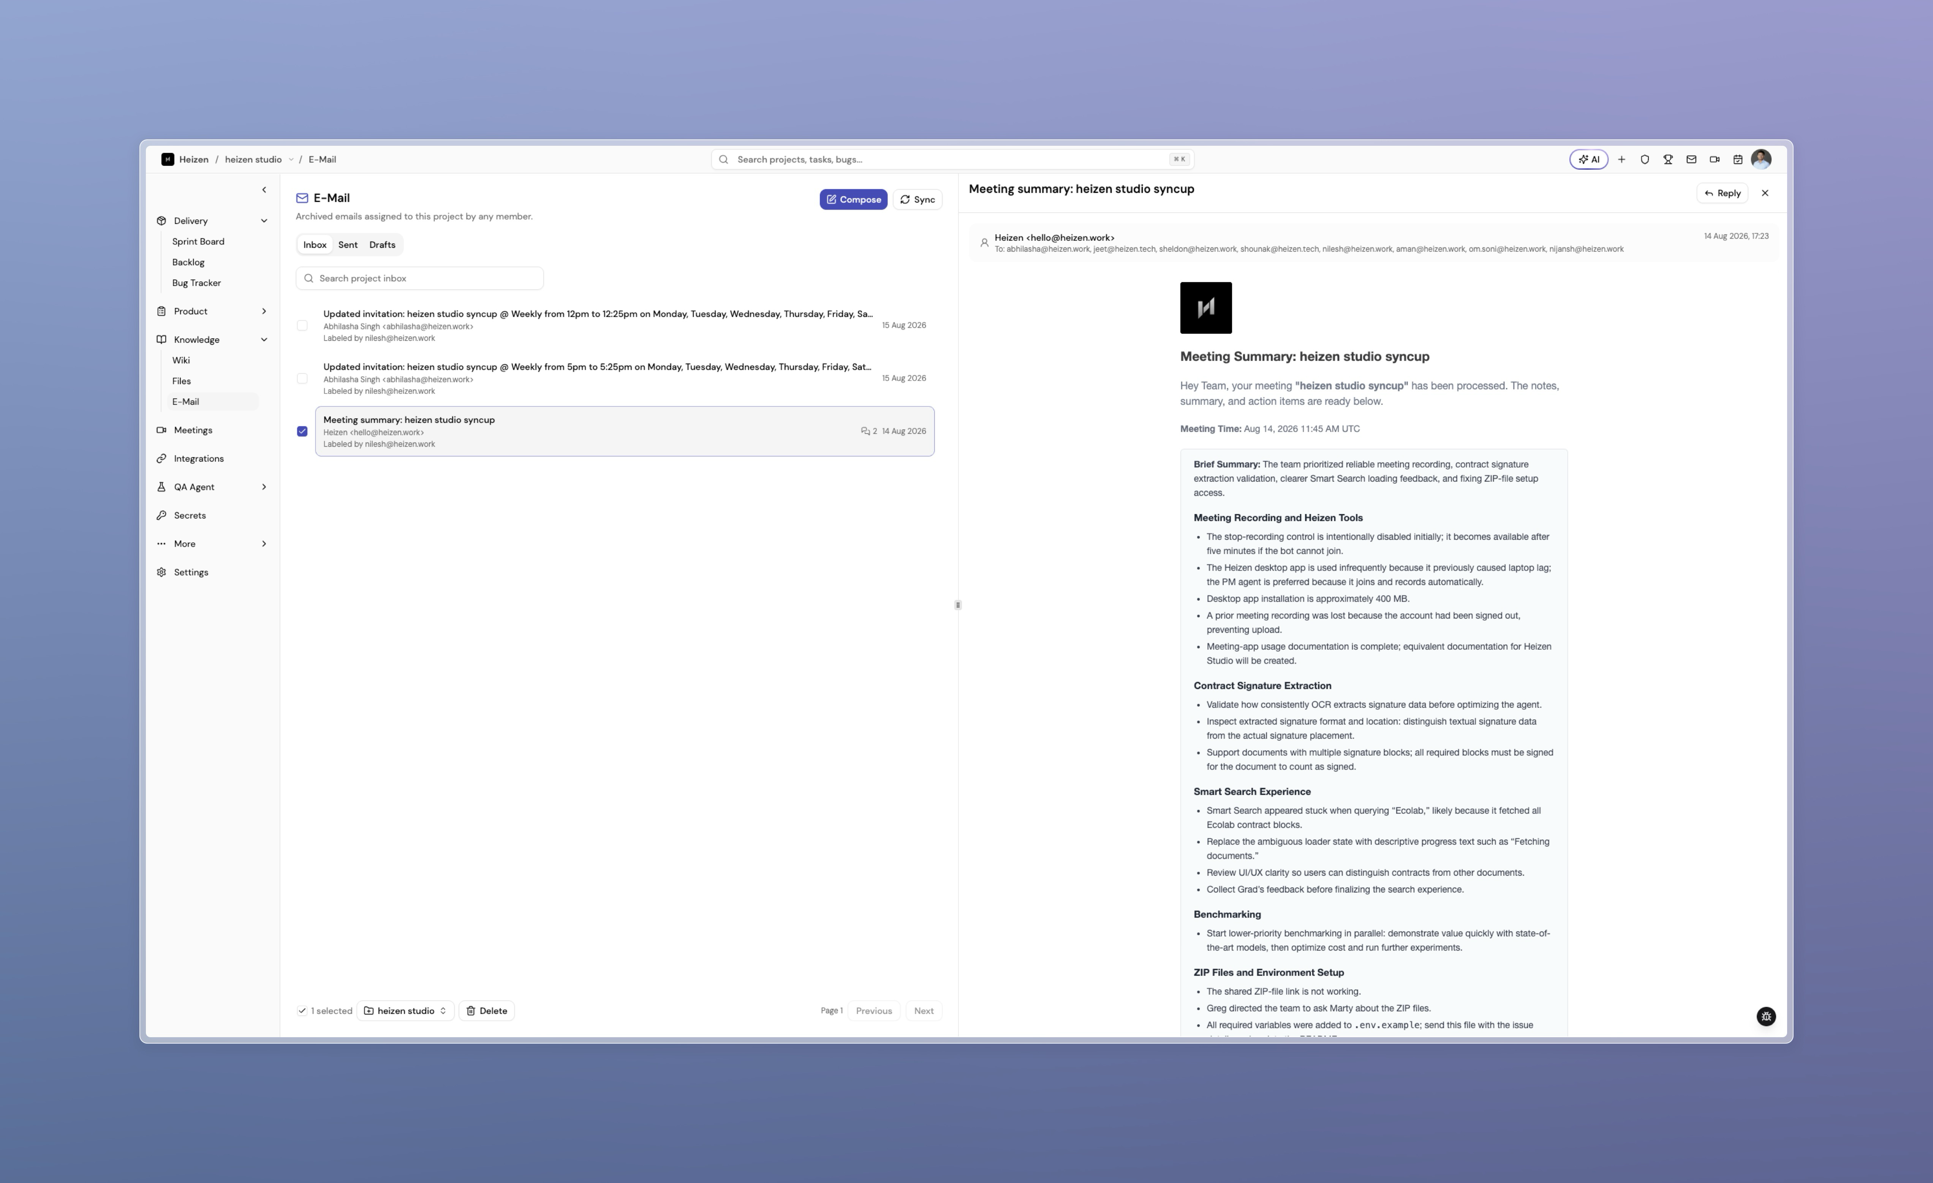Expand the More section
Screen dimensions: 1933x1183
(x=264, y=544)
